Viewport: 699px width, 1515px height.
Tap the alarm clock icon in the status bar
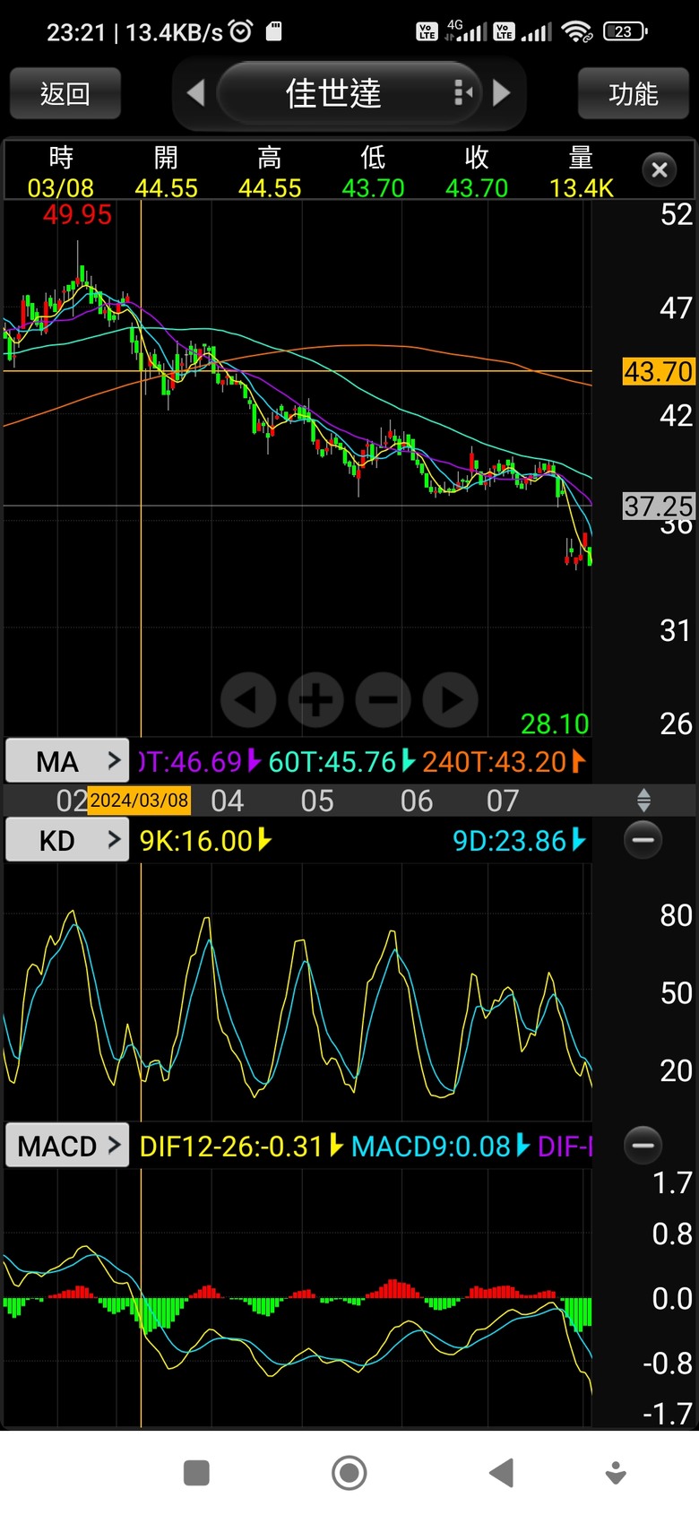point(241,32)
